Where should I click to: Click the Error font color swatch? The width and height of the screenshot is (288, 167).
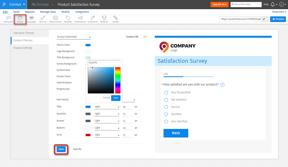88,135
